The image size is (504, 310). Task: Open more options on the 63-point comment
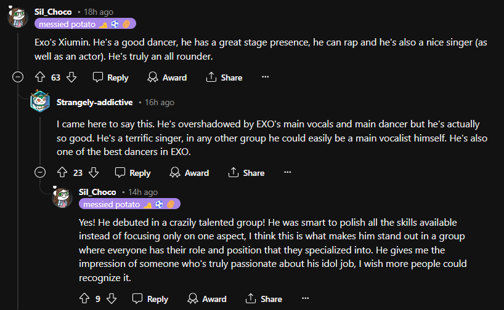click(266, 77)
